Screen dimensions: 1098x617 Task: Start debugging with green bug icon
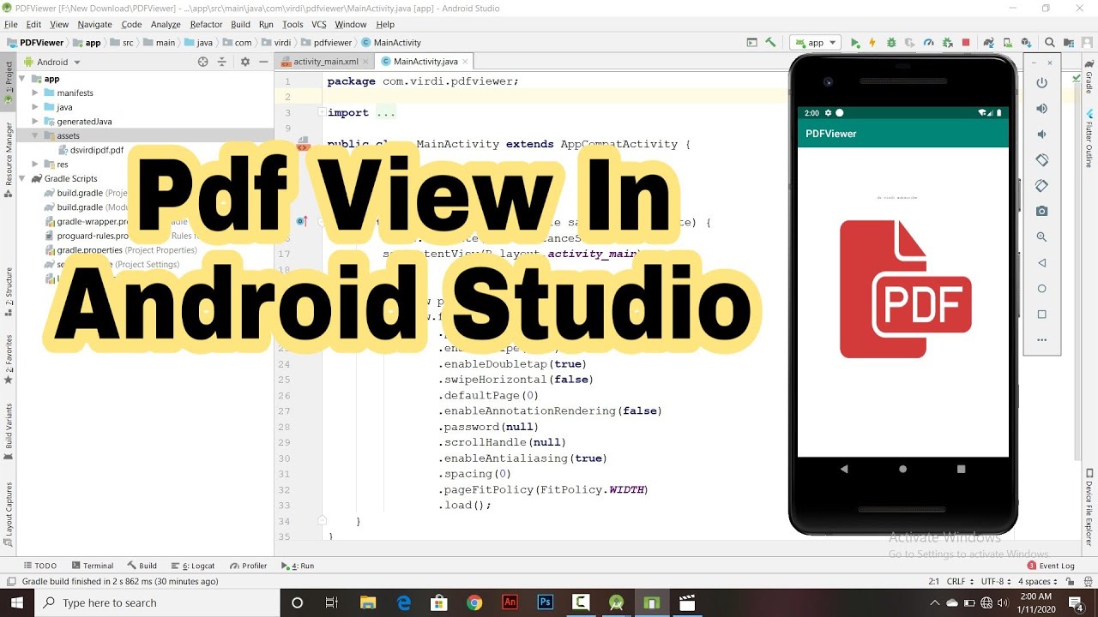tap(891, 43)
